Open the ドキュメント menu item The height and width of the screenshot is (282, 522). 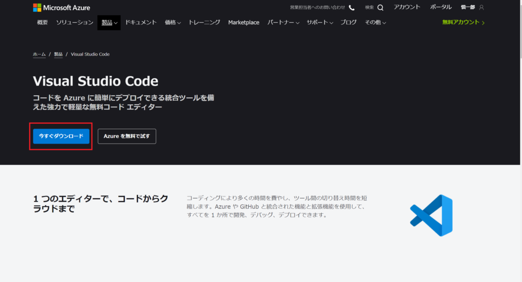[141, 22]
